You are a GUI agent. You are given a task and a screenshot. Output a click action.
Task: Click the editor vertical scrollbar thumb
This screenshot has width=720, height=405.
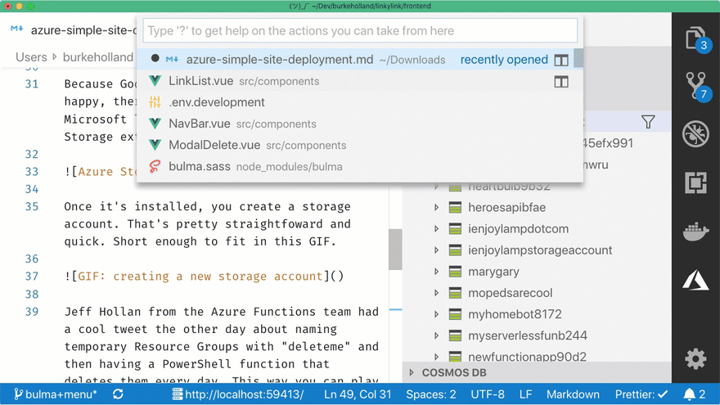point(395,250)
